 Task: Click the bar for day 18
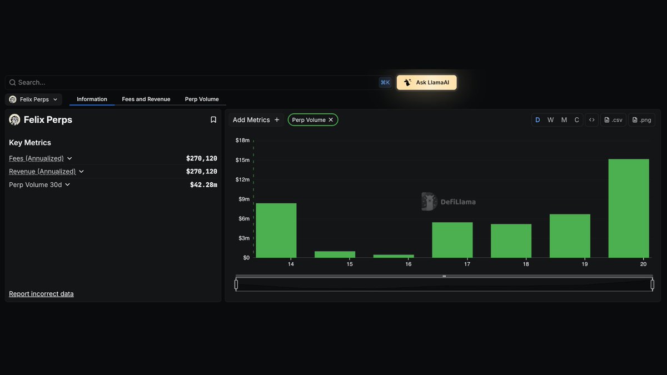coord(511,241)
